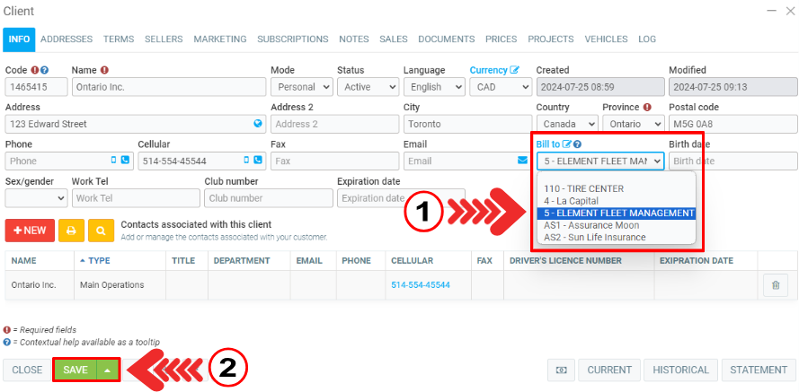Expand the Save button arrow menu
This screenshot has width=799, height=392.
pos(108,370)
